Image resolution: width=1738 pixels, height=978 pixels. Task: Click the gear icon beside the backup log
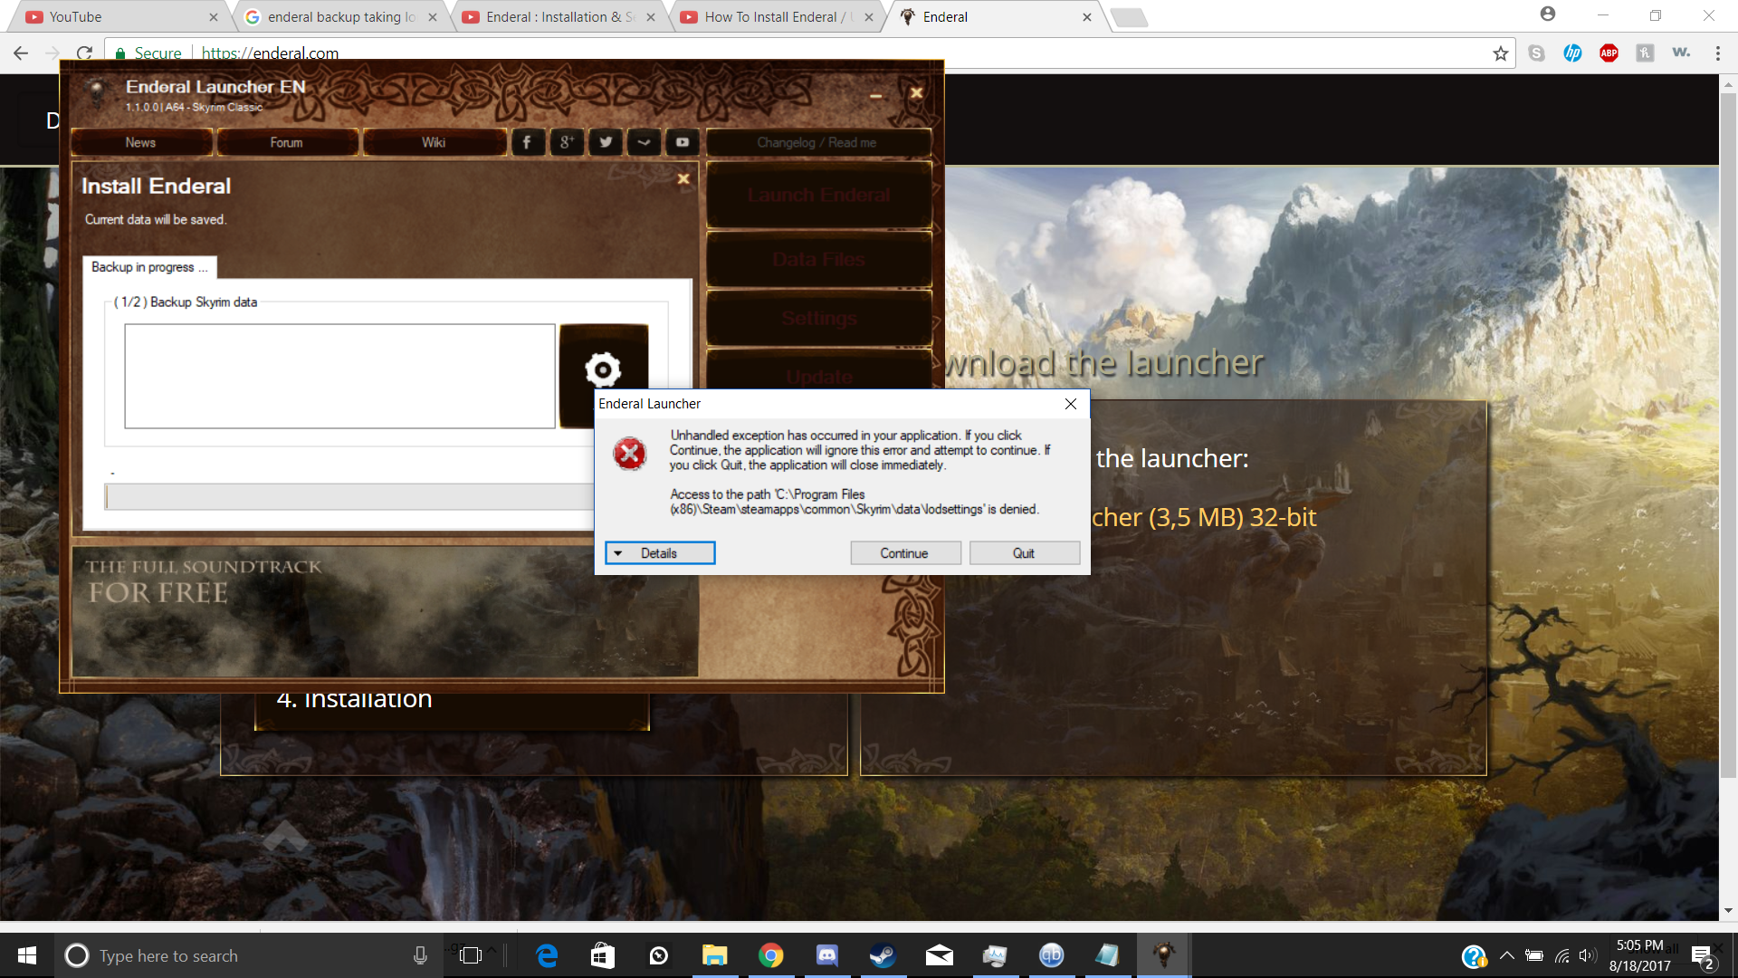[604, 371]
